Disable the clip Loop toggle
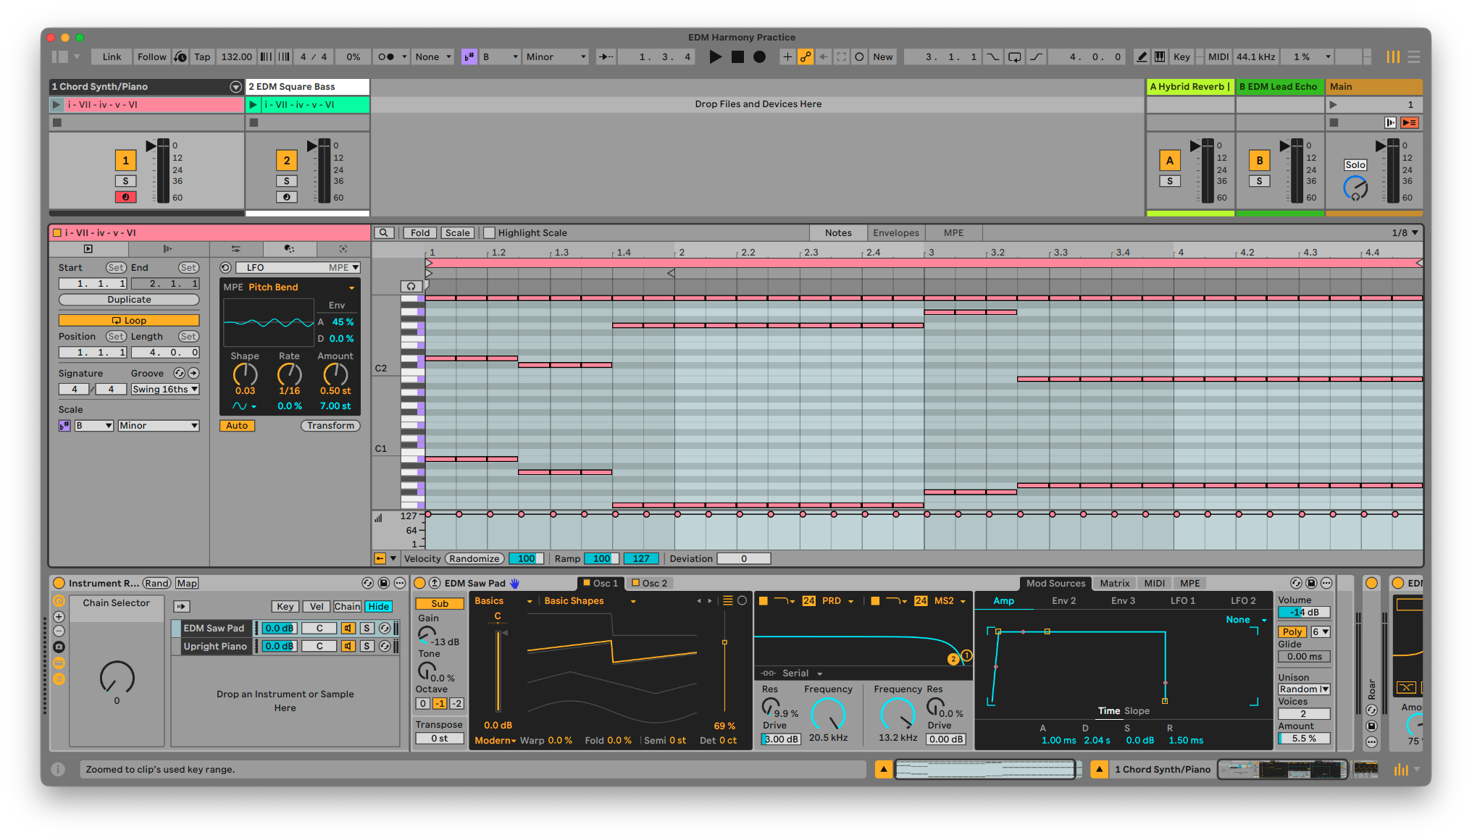Viewport: 1472px width, 840px height. (129, 320)
